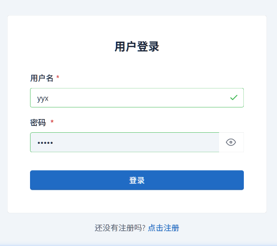Click the 登录 text inside the blue button

[x=137, y=180]
